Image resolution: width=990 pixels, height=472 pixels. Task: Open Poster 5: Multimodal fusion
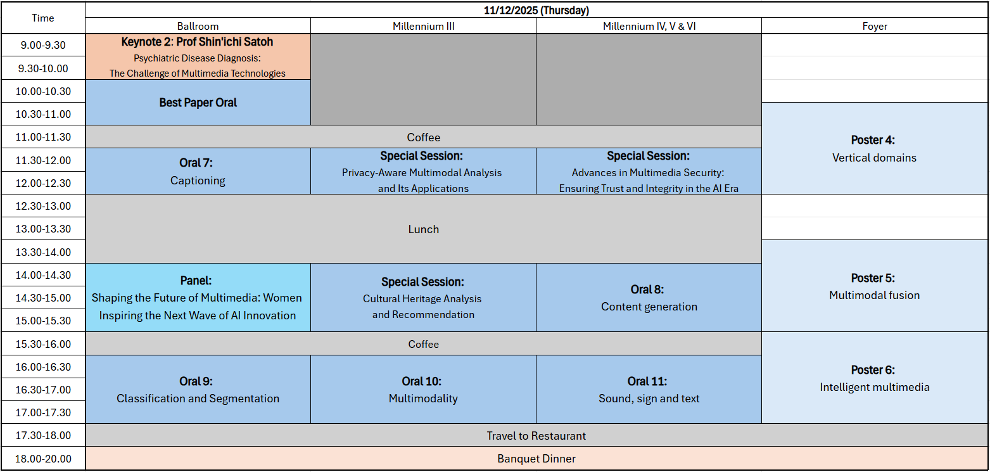(x=874, y=286)
